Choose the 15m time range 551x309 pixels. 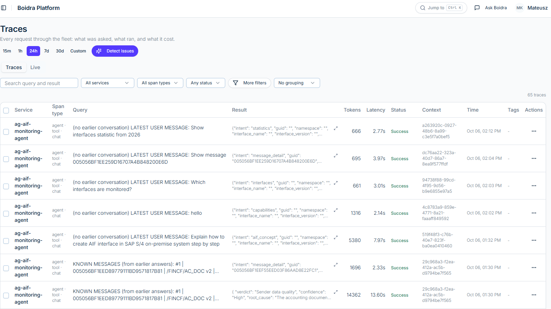click(x=7, y=51)
